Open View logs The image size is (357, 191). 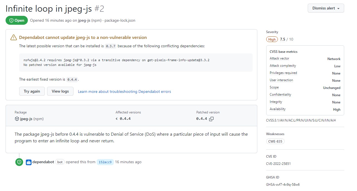coord(60,91)
